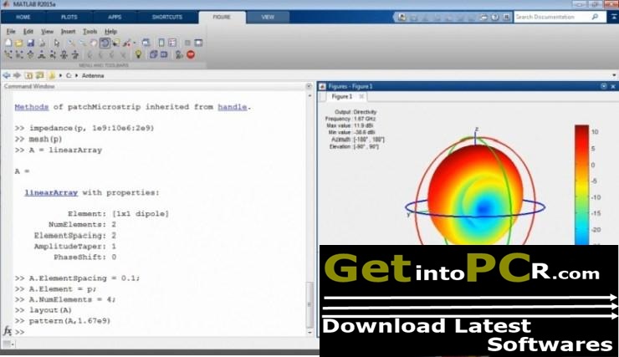The width and height of the screenshot is (619, 357).
Task: Insert a legend using toolbar icon
Action: tap(172, 43)
